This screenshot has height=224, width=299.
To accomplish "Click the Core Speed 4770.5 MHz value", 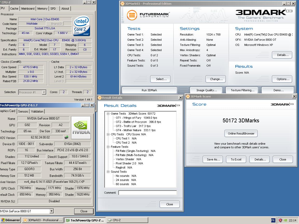I will (31, 67).
